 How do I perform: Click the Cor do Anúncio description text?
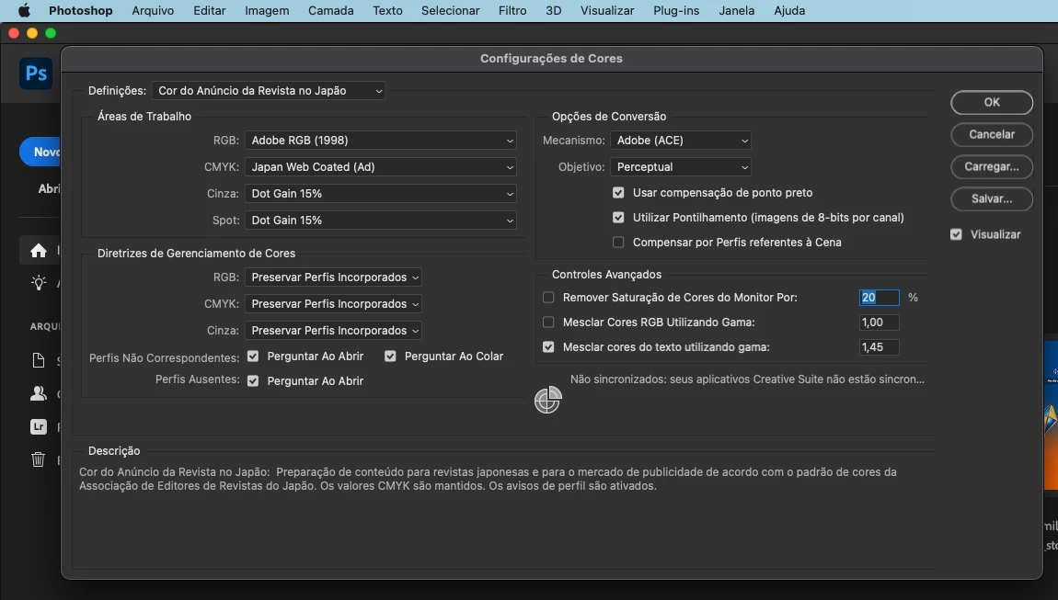click(488, 479)
